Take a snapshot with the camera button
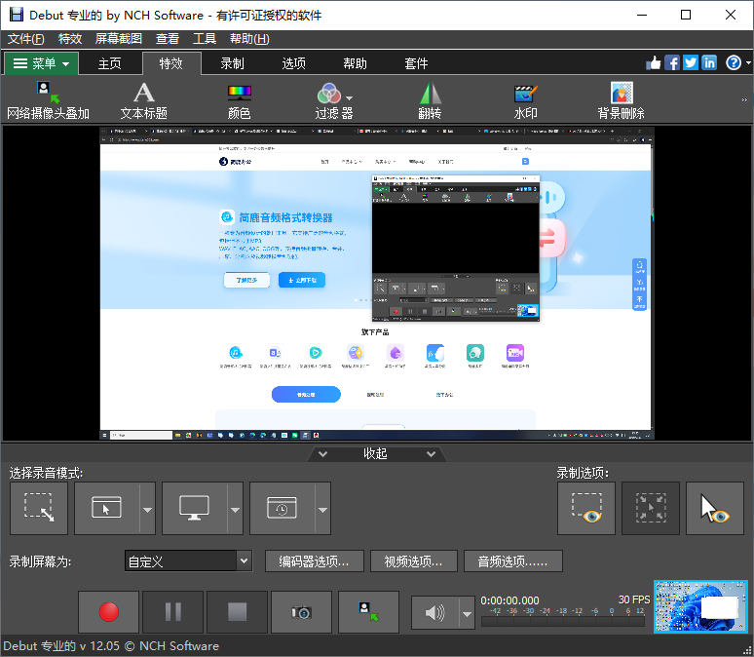This screenshot has height=657, width=754. [x=301, y=612]
